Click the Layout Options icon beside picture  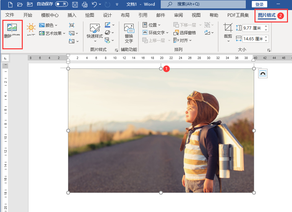click(x=263, y=73)
